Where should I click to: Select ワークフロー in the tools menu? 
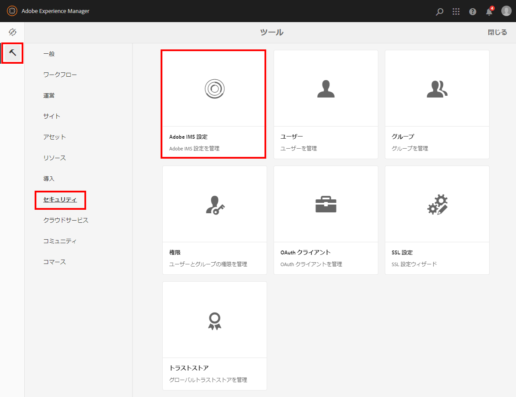pos(60,75)
